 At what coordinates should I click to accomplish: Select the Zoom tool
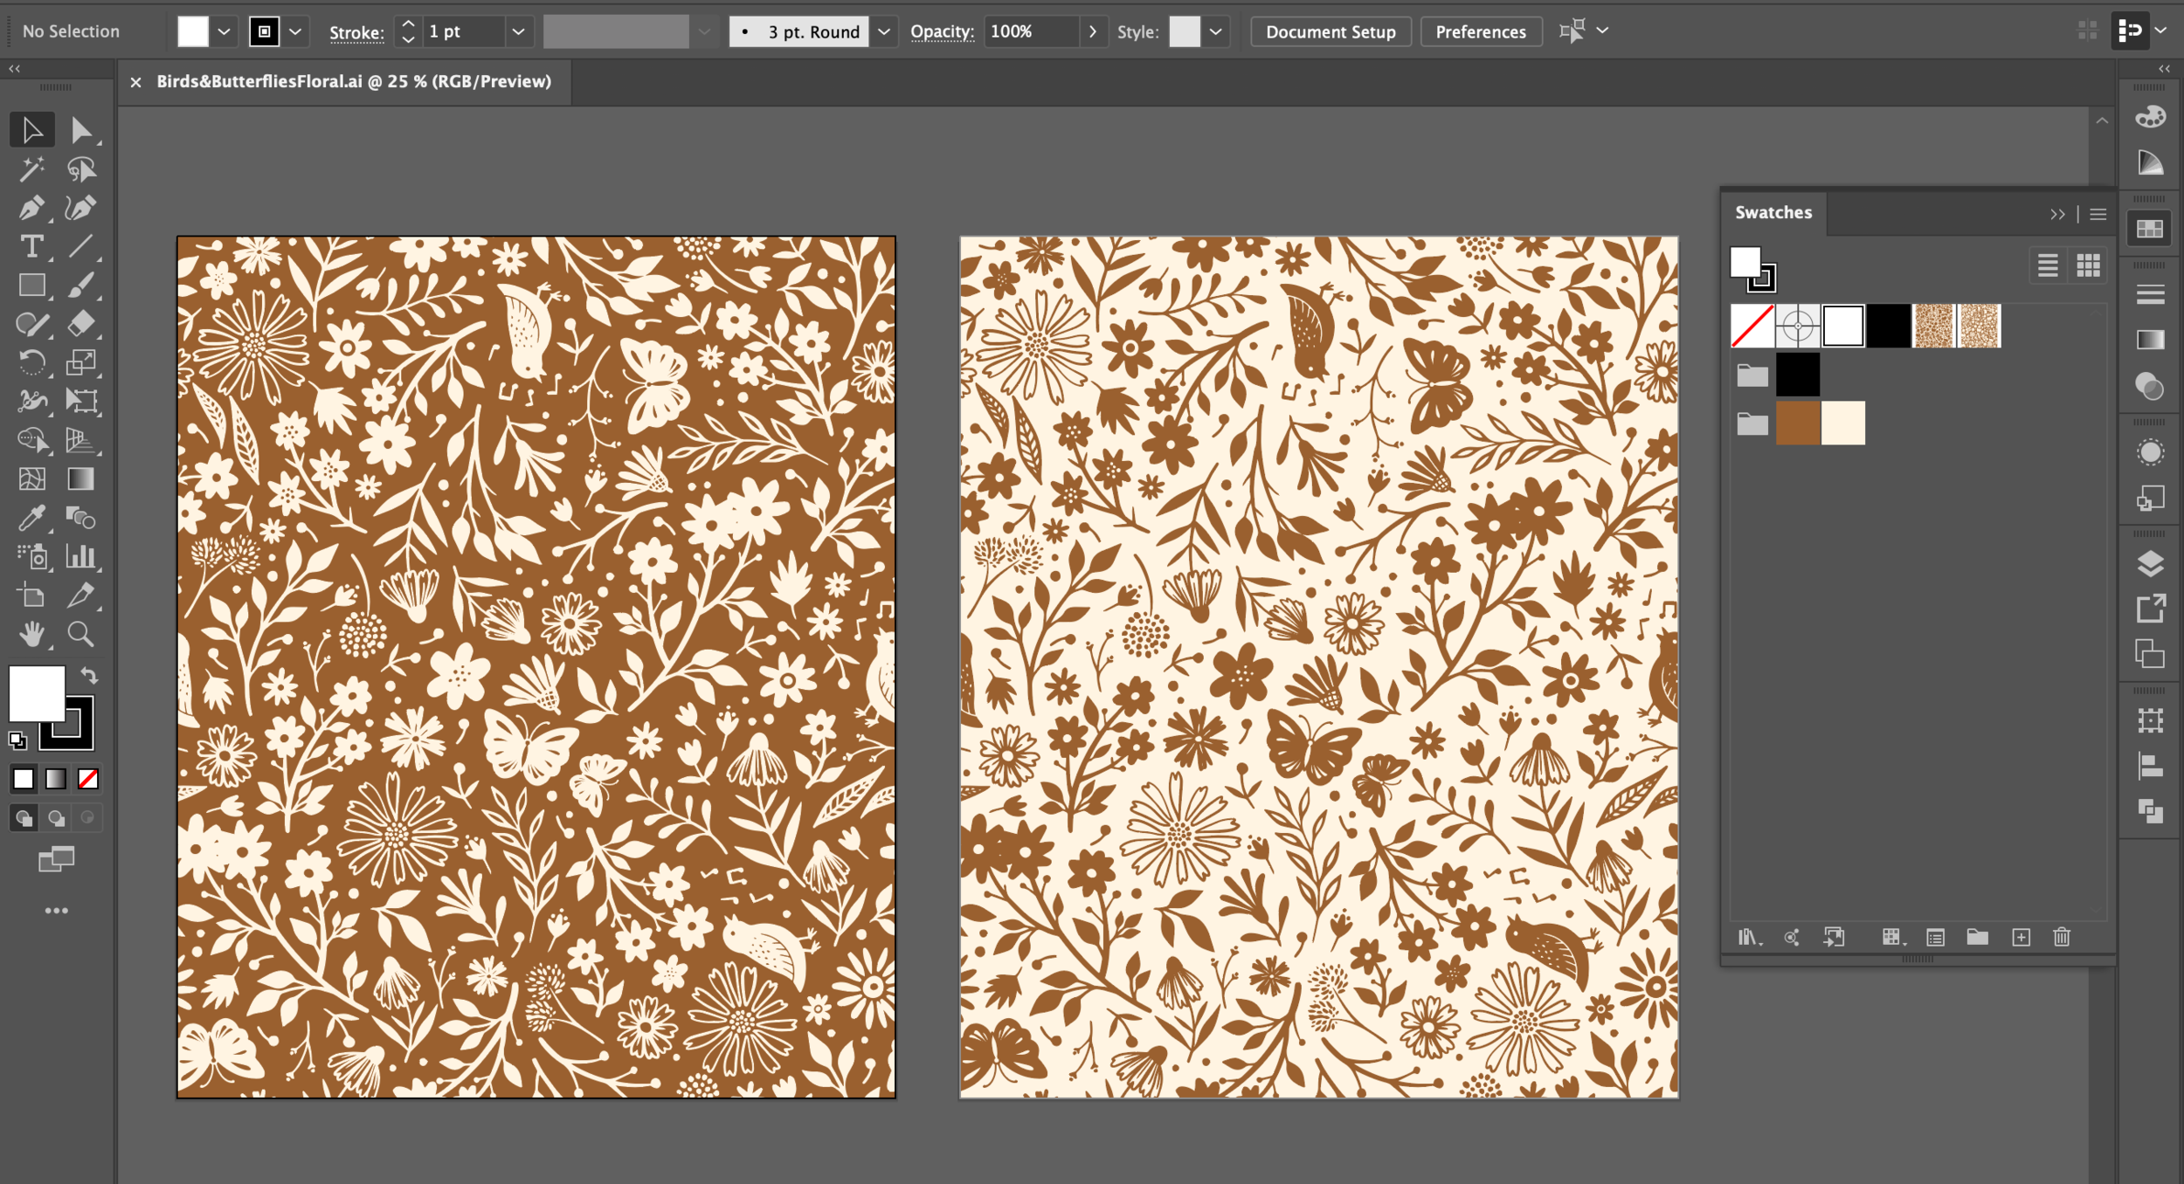(80, 634)
